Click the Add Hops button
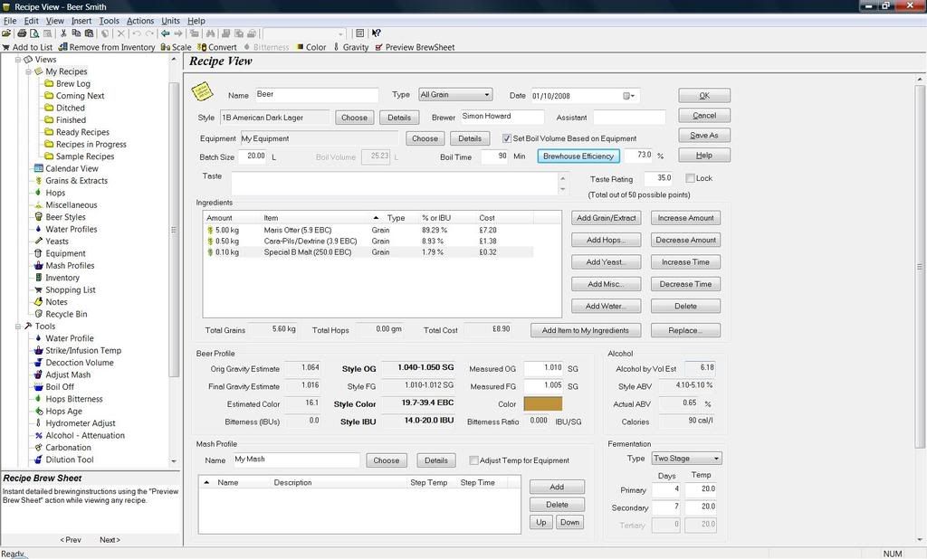The image size is (927, 559). tap(606, 240)
